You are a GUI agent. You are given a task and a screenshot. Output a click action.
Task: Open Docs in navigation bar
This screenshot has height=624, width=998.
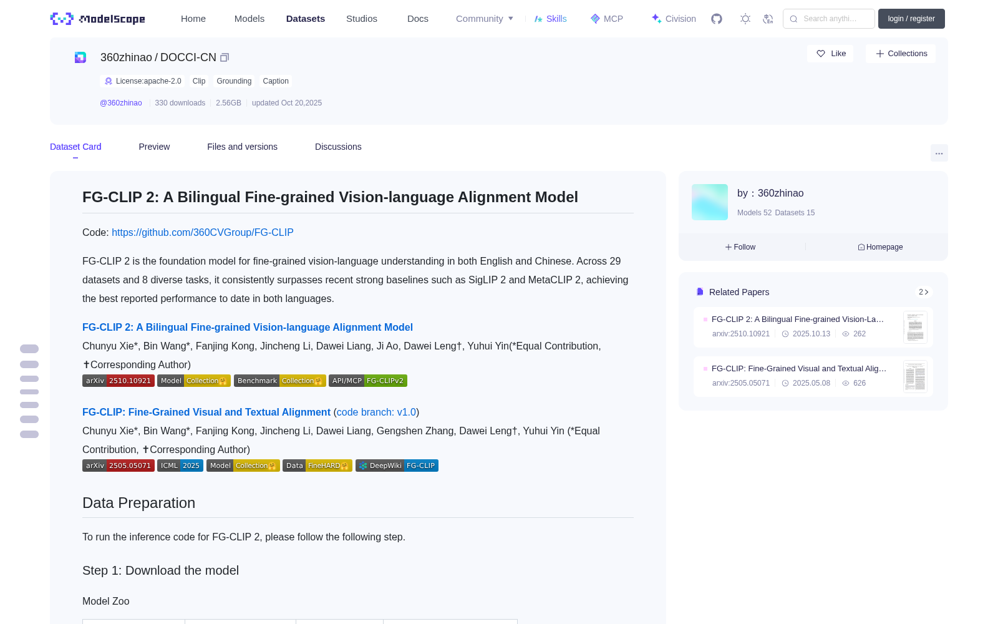(418, 19)
